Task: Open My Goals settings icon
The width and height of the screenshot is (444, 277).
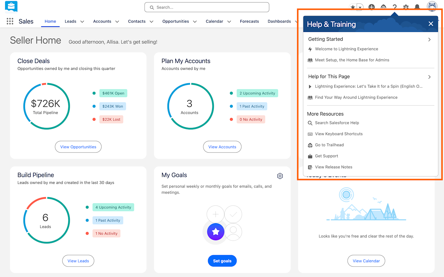Action: tap(280, 176)
